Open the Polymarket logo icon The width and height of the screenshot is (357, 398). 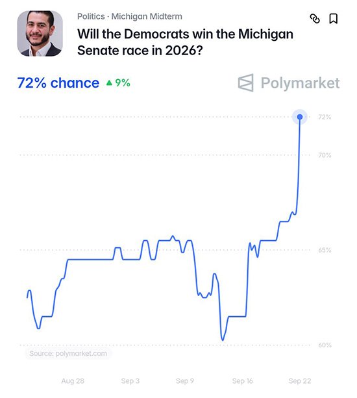click(245, 82)
